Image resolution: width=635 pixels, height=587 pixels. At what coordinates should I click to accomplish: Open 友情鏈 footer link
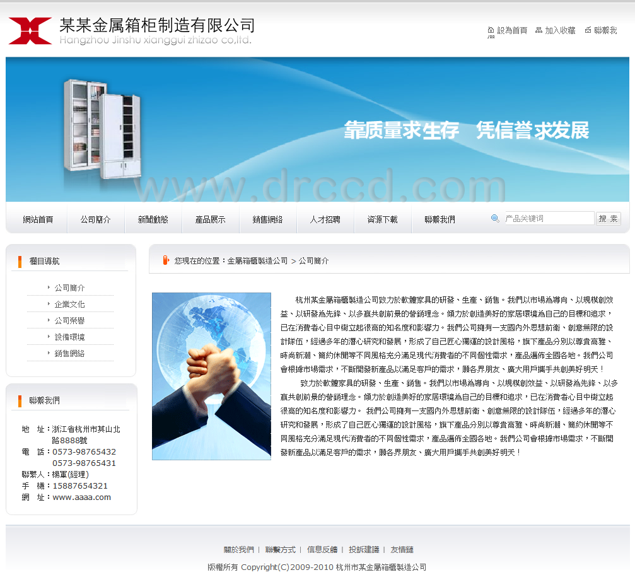402,549
